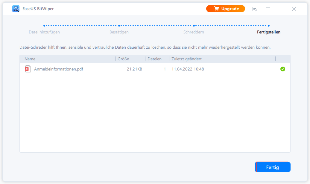Select the Schreddern step
This screenshot has height=184, width=310.
click(x=194, y=32)
